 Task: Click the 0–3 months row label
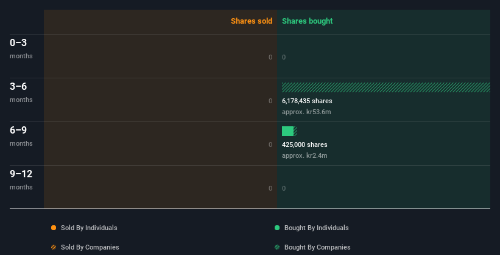pyautogui.click(x=21, y=49)
